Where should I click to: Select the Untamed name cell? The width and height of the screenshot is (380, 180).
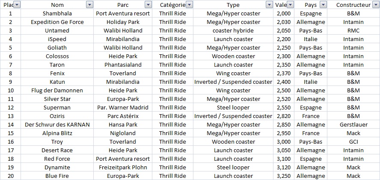click(57, 30)
